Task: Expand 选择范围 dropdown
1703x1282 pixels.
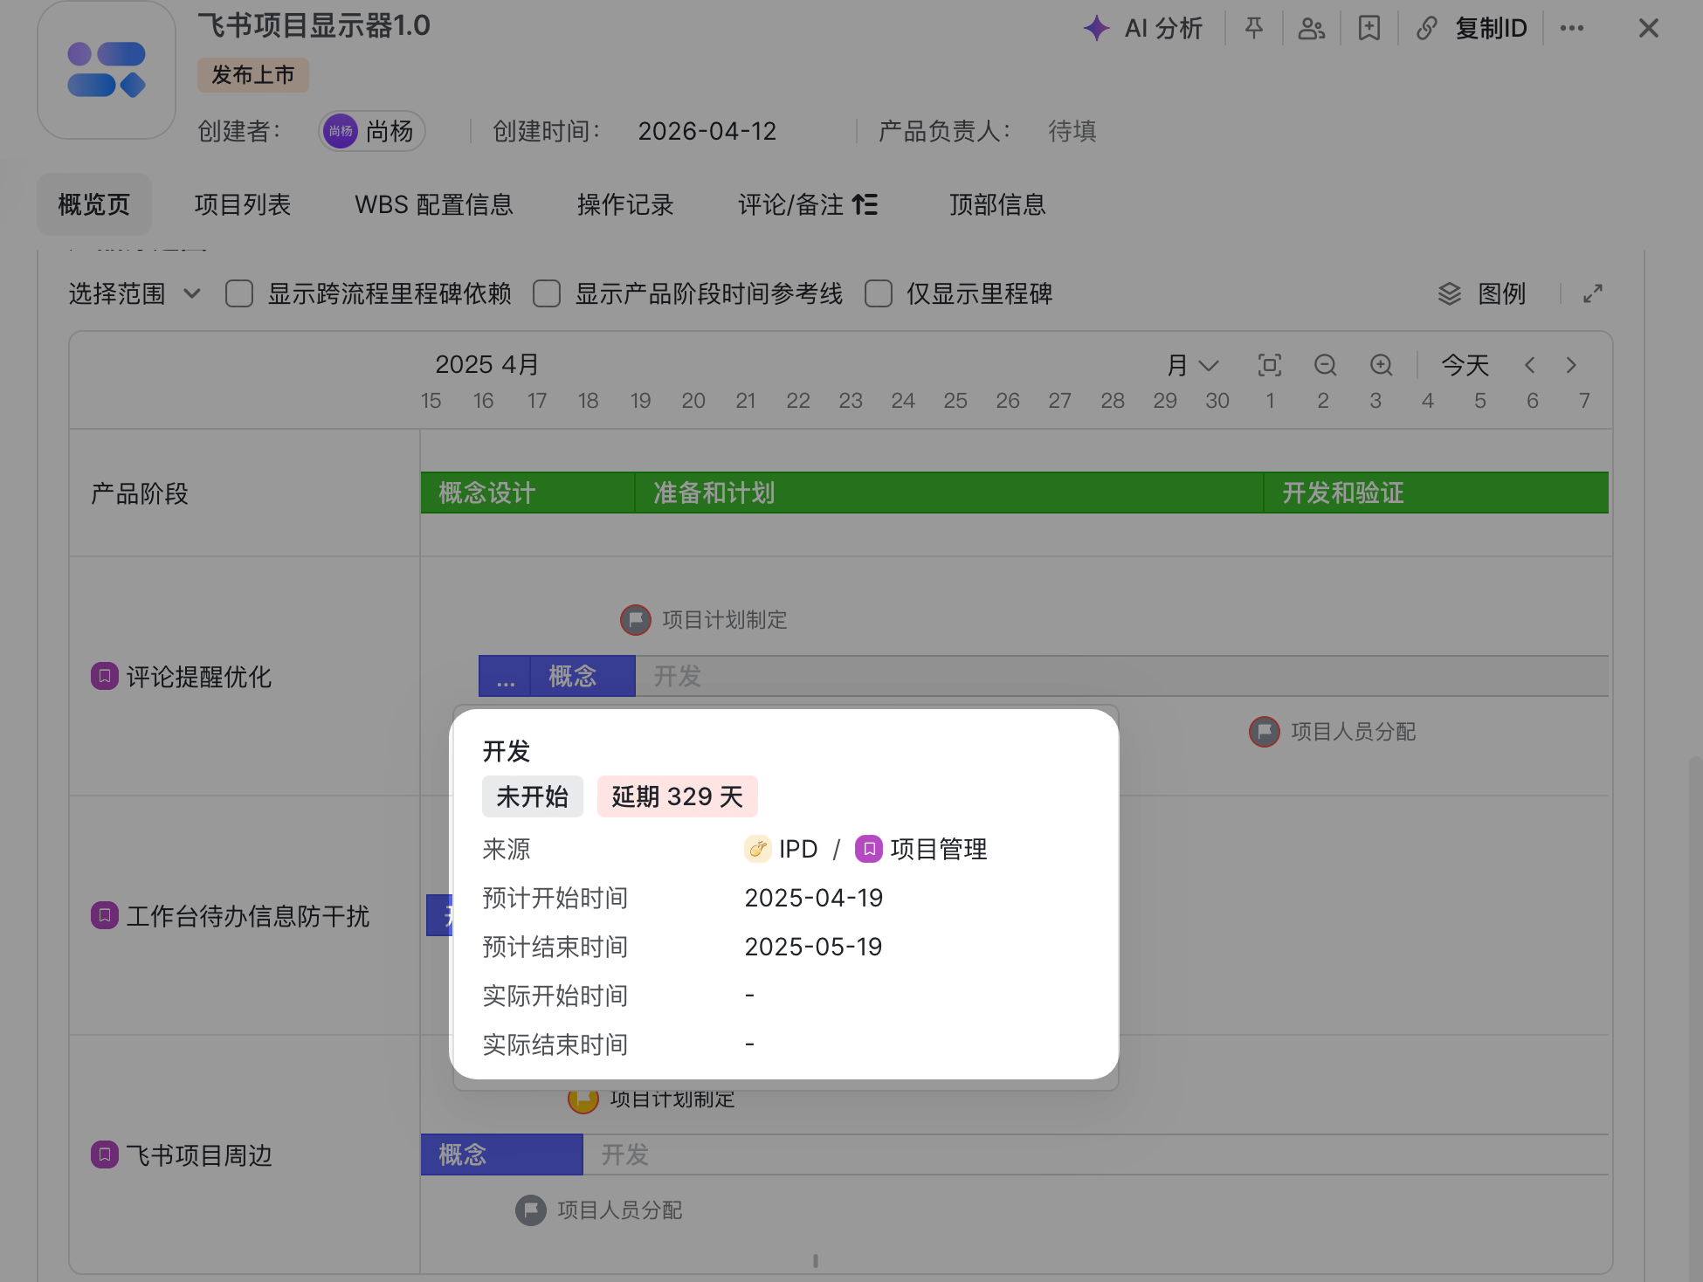Action: 135,293
